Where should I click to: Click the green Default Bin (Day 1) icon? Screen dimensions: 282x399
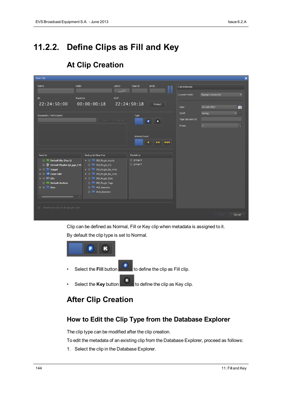pyautogui.click(x=48, y=160)
